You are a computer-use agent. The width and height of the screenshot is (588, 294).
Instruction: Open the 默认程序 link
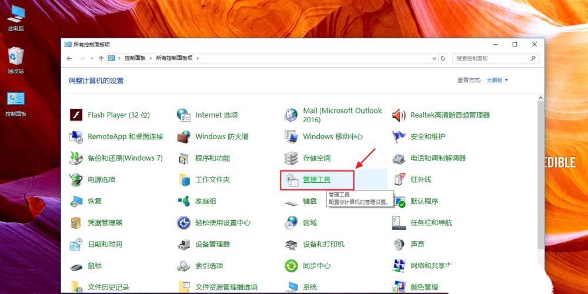(x=425, y=201)
